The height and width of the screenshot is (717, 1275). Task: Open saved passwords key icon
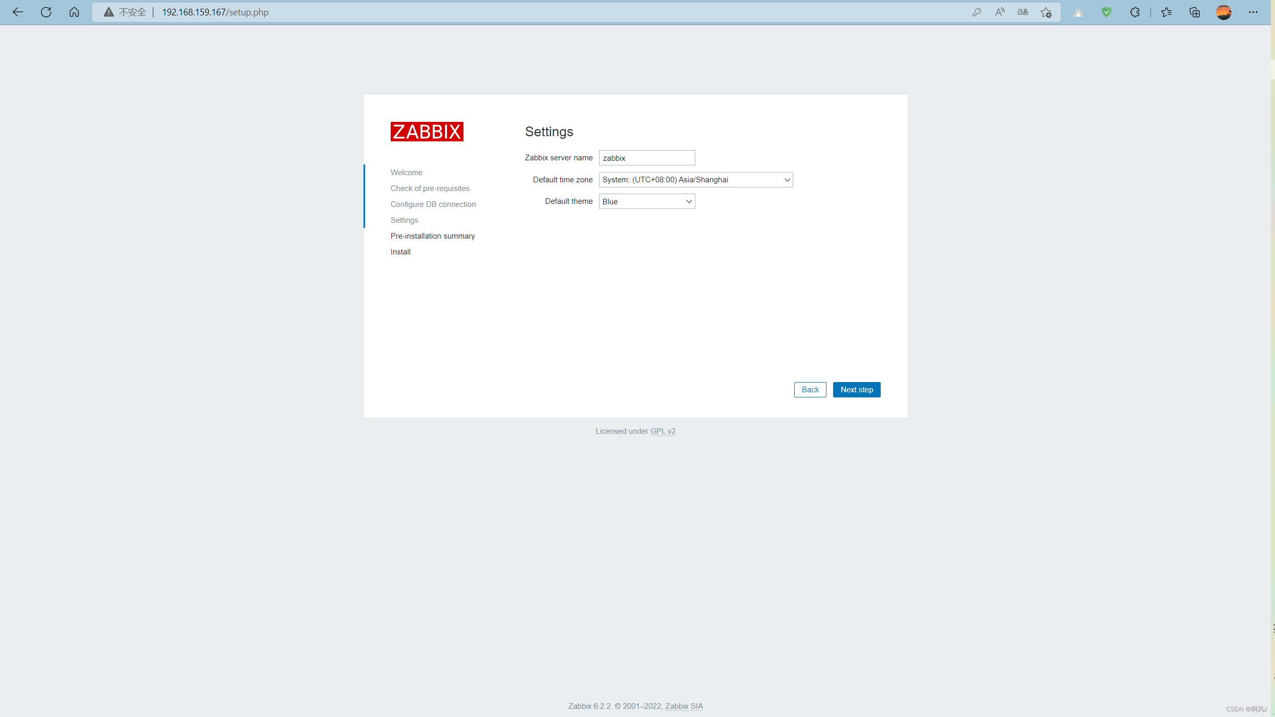[x=976, y=12]
